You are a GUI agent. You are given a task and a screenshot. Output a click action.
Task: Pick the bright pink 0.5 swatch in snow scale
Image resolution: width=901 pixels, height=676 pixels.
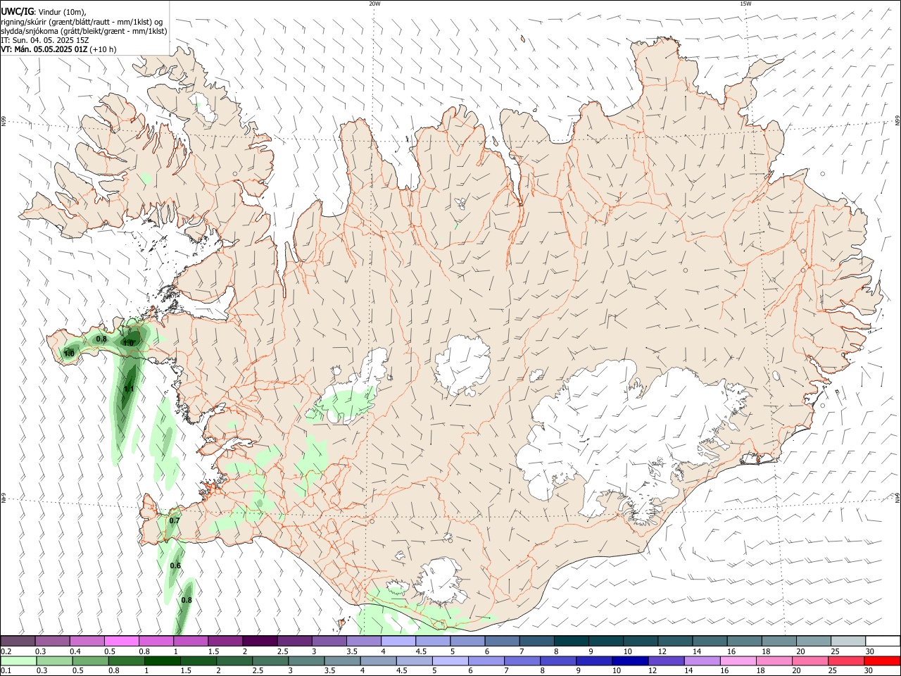pyautogui.click(x=121, y=641)
